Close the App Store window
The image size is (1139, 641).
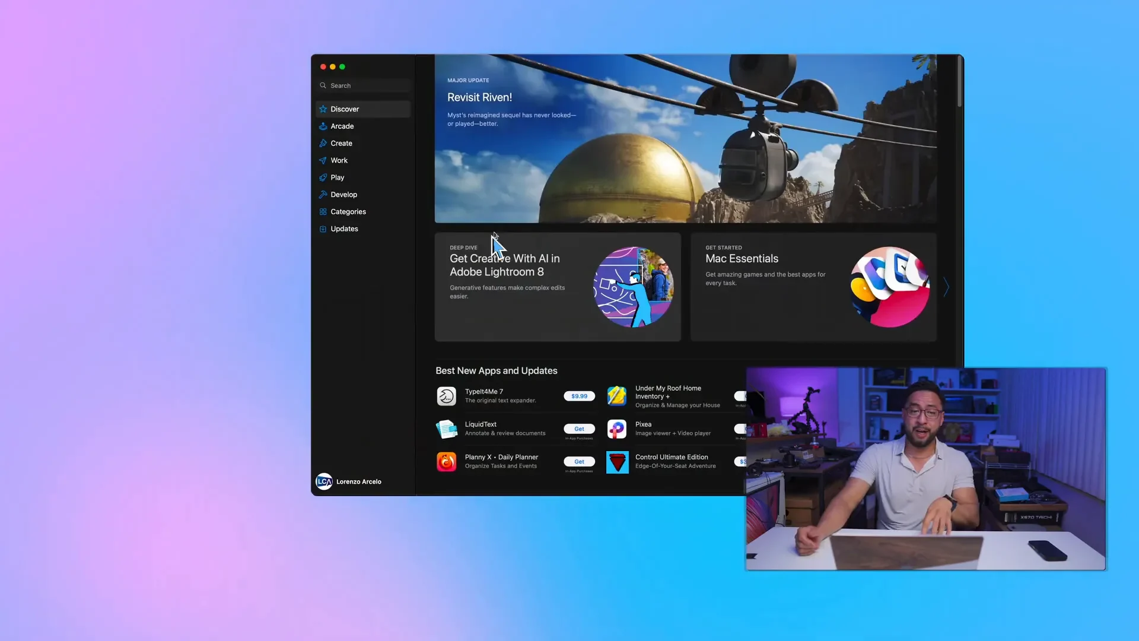(323, 67)
